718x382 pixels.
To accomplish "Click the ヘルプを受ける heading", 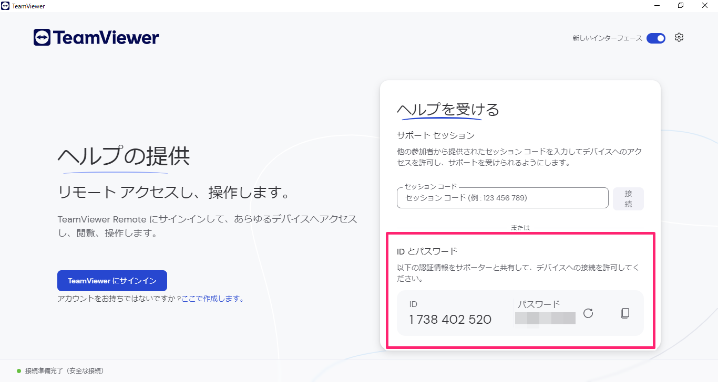I will (x=448, y=110).
